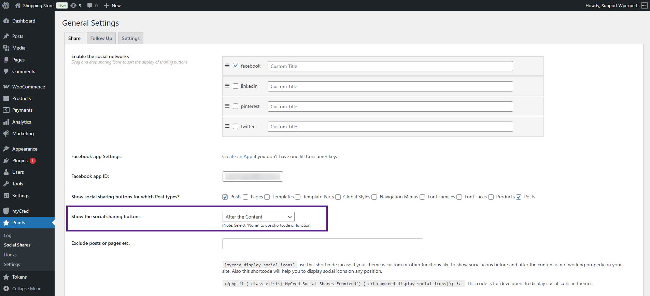Open the After the Content dropdown

point(258,217)
